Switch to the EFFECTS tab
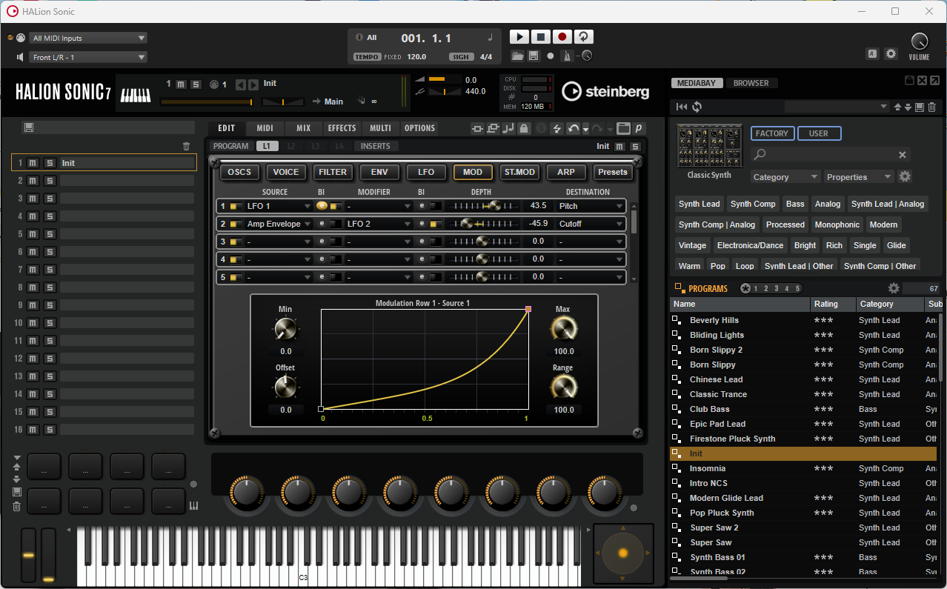The image size is (947, 589). [x=342, y=128]
